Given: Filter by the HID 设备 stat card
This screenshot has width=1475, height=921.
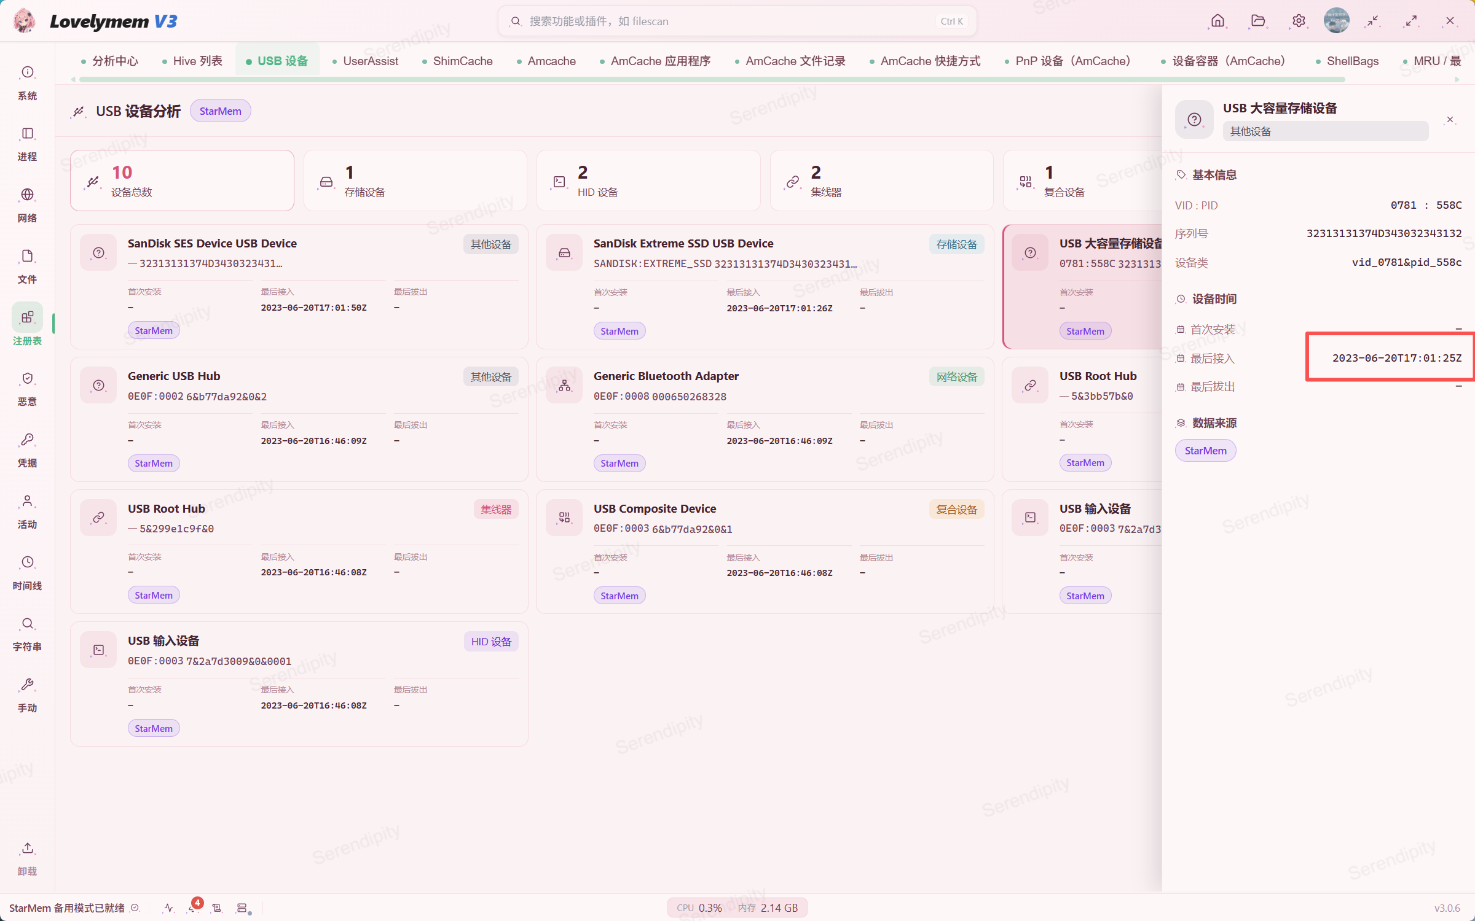Looking at the screenshot, I should [648, 181].
